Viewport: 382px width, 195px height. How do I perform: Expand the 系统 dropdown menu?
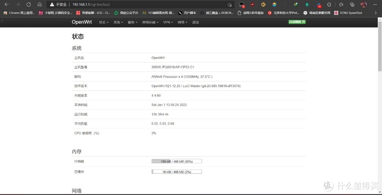coord(118,22)
